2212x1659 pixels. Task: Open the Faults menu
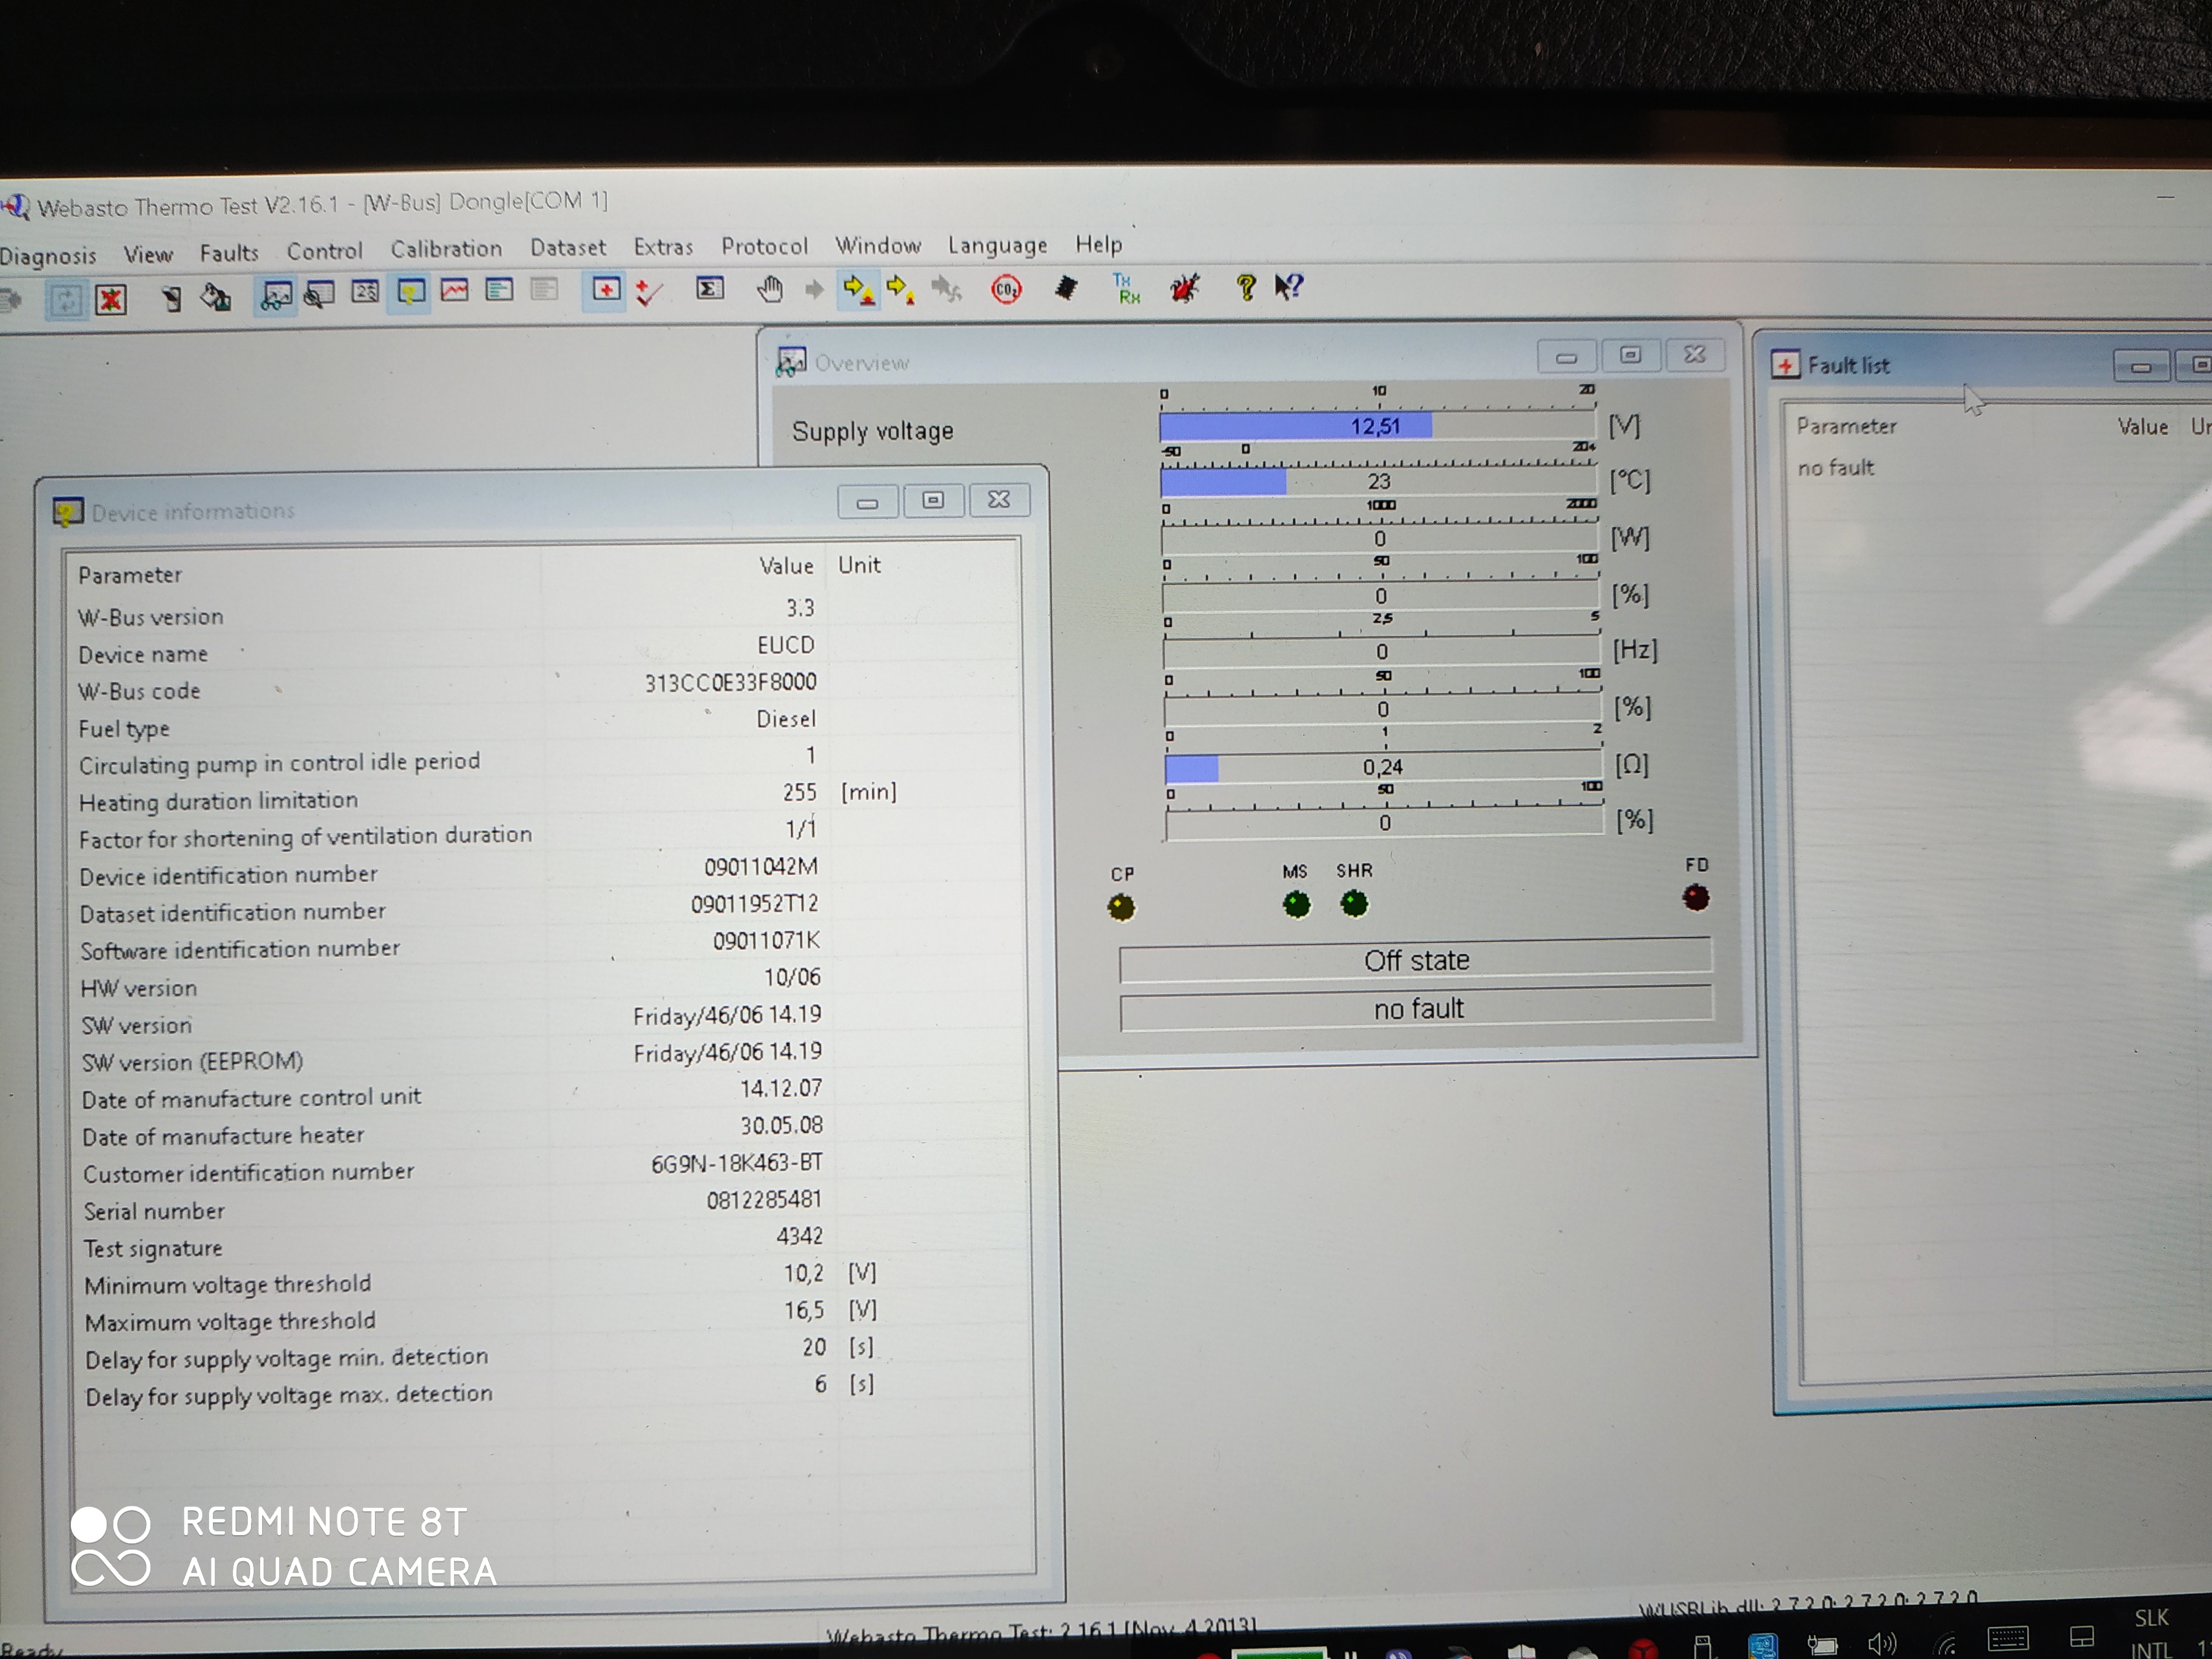pos(229,253)
